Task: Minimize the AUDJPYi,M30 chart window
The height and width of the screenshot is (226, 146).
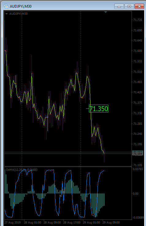Action: tap(119, 6)
